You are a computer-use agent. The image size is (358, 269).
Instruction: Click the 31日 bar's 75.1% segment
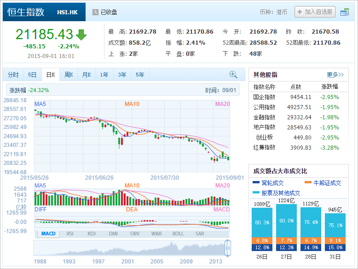coord(335,225)
